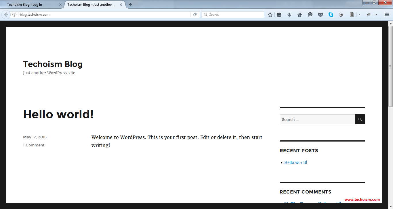The height and width of the screenshot is (209, 393).
Task: Click the vertical page scrollbar thumb
Action: [x=390, y=66]
